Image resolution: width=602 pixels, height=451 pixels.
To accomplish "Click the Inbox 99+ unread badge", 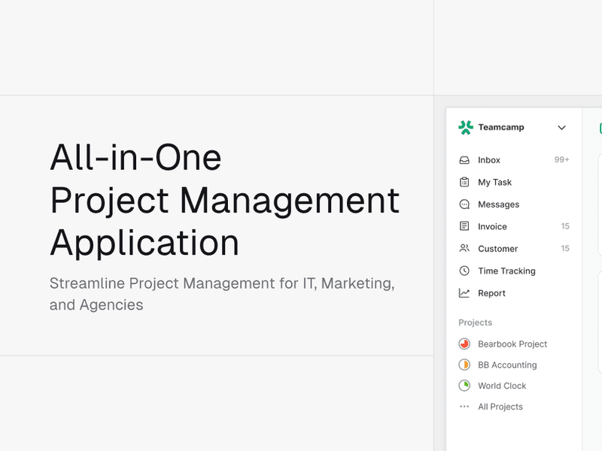I will [x=561, y=160].
